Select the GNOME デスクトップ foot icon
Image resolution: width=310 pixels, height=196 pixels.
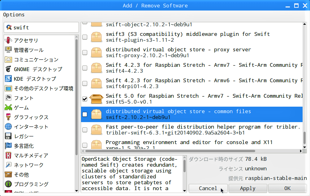[8, 69]
